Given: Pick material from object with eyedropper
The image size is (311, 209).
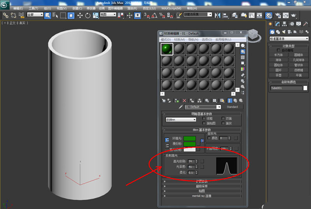Looking at the screenshot, I should point(180,107).
